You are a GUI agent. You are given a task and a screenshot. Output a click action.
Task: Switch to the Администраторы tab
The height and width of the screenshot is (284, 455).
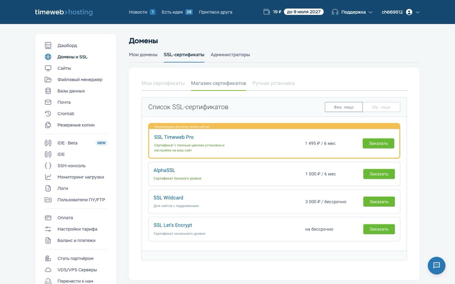click(230, 54)
